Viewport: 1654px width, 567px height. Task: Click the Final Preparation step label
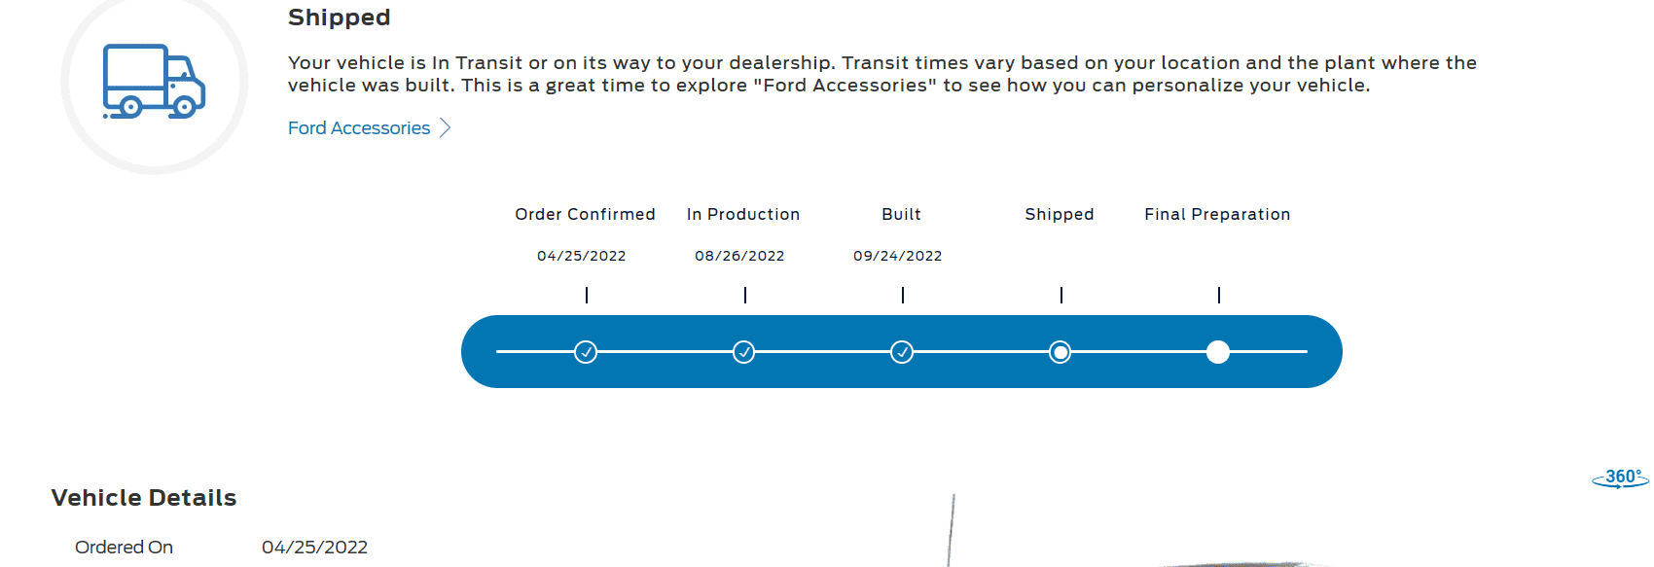[1217, 214]
